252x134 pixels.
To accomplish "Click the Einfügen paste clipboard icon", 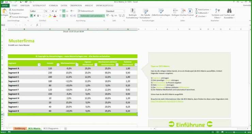I will [5, 11].
